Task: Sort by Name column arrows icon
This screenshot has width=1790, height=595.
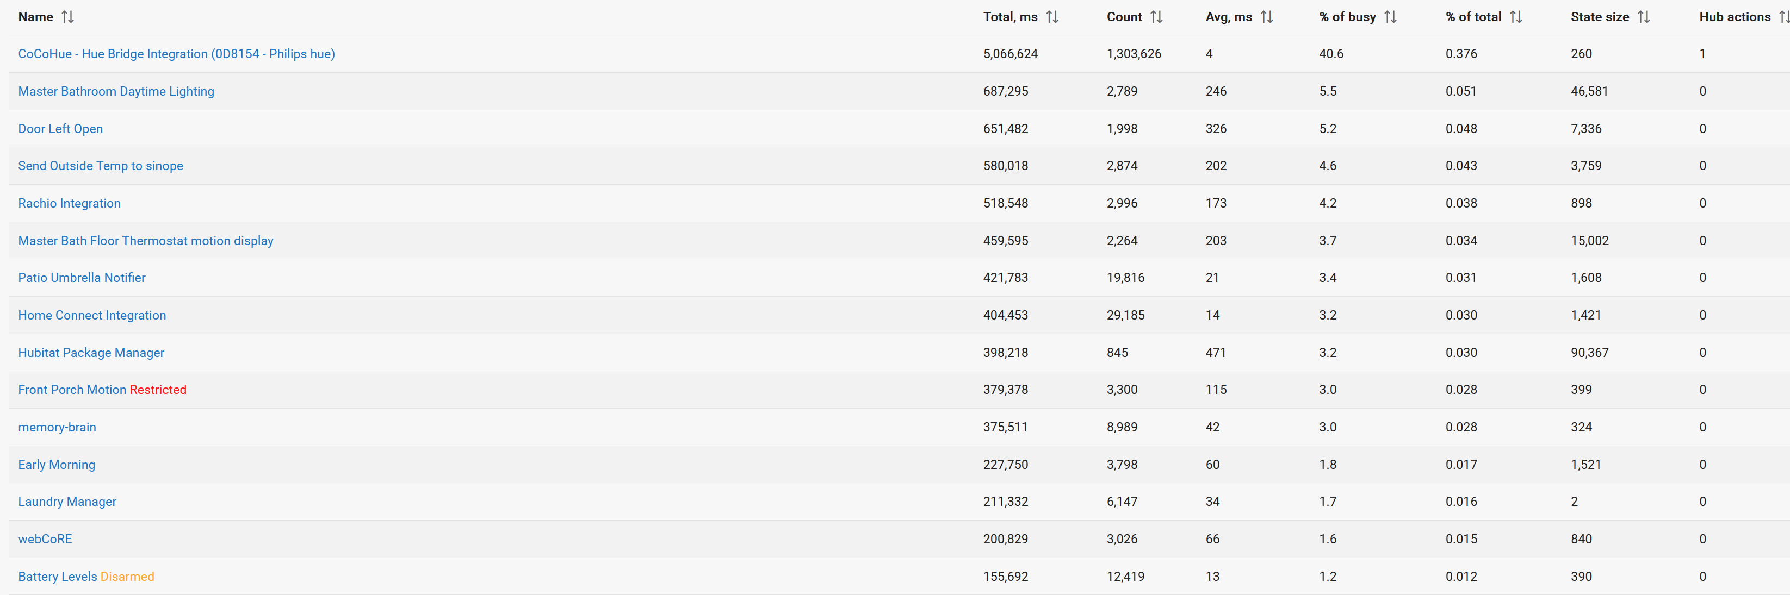Action: [x=67, y=17]
